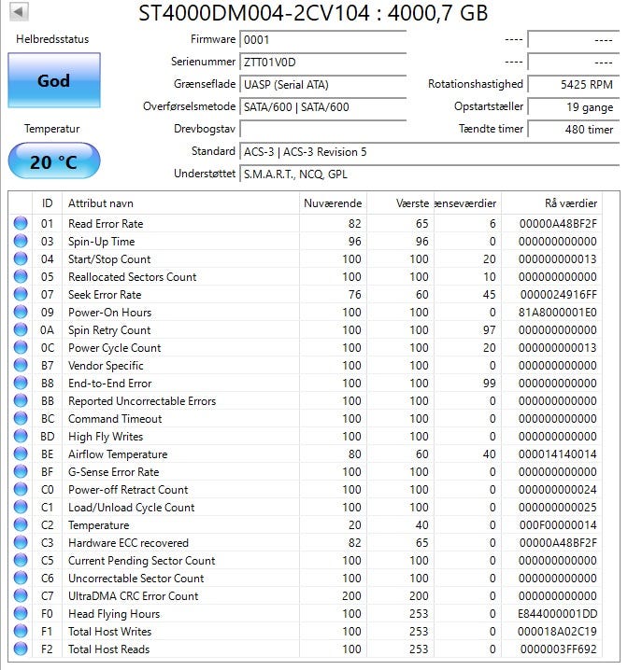
Task: Click the status orb next to Seek Error Rate
Action: coord(21,295)
